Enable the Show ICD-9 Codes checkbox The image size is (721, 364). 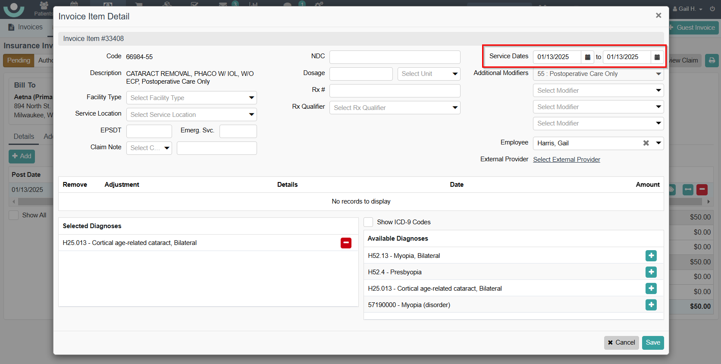(368, 222)
